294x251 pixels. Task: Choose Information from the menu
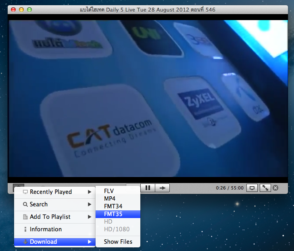55,229
